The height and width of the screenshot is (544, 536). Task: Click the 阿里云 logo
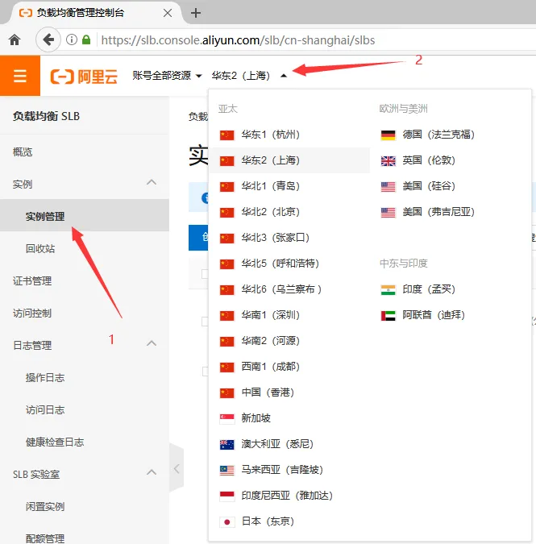pyautogui.click(x=84, y=76)
